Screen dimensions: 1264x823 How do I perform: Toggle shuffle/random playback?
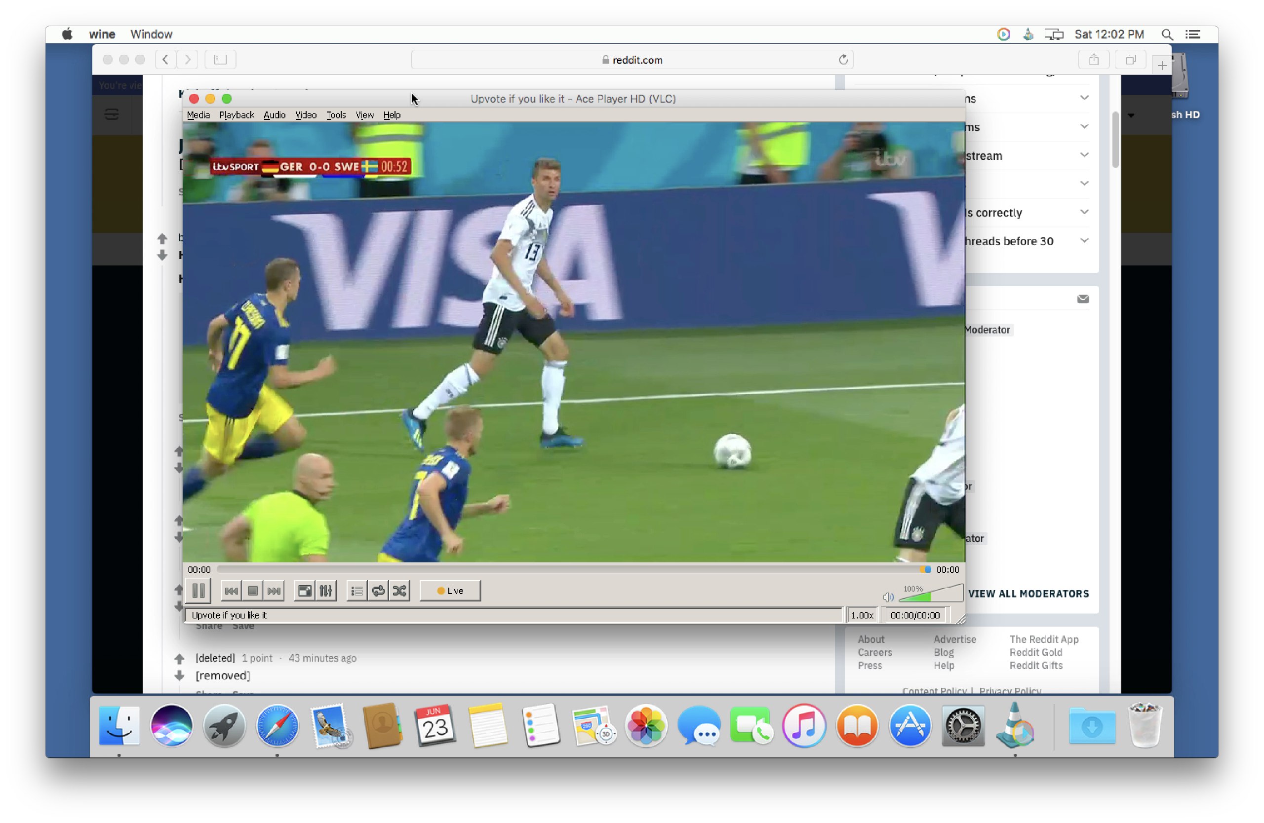click(x=399, y=591)
